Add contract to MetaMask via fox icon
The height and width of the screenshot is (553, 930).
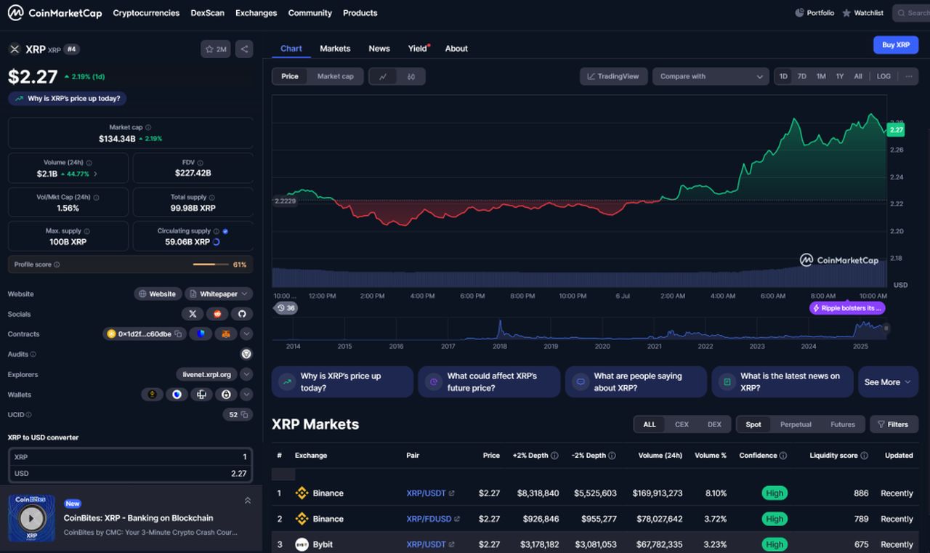tap(227, 334)
